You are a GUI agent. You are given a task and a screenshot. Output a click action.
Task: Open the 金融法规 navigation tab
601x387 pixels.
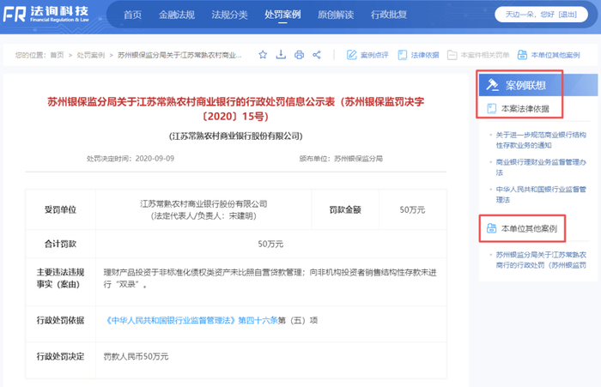pos(177,15)
